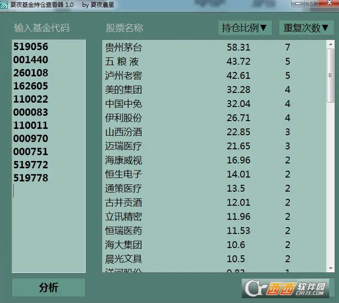Click holding ratio value 32.28
The image size is (339, 303).
click(x=238, y=89)
